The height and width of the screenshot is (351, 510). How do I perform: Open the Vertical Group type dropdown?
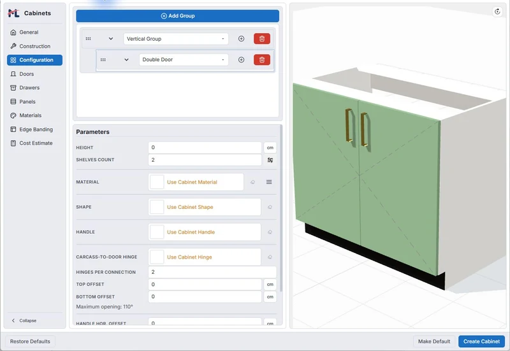[176, 39]
